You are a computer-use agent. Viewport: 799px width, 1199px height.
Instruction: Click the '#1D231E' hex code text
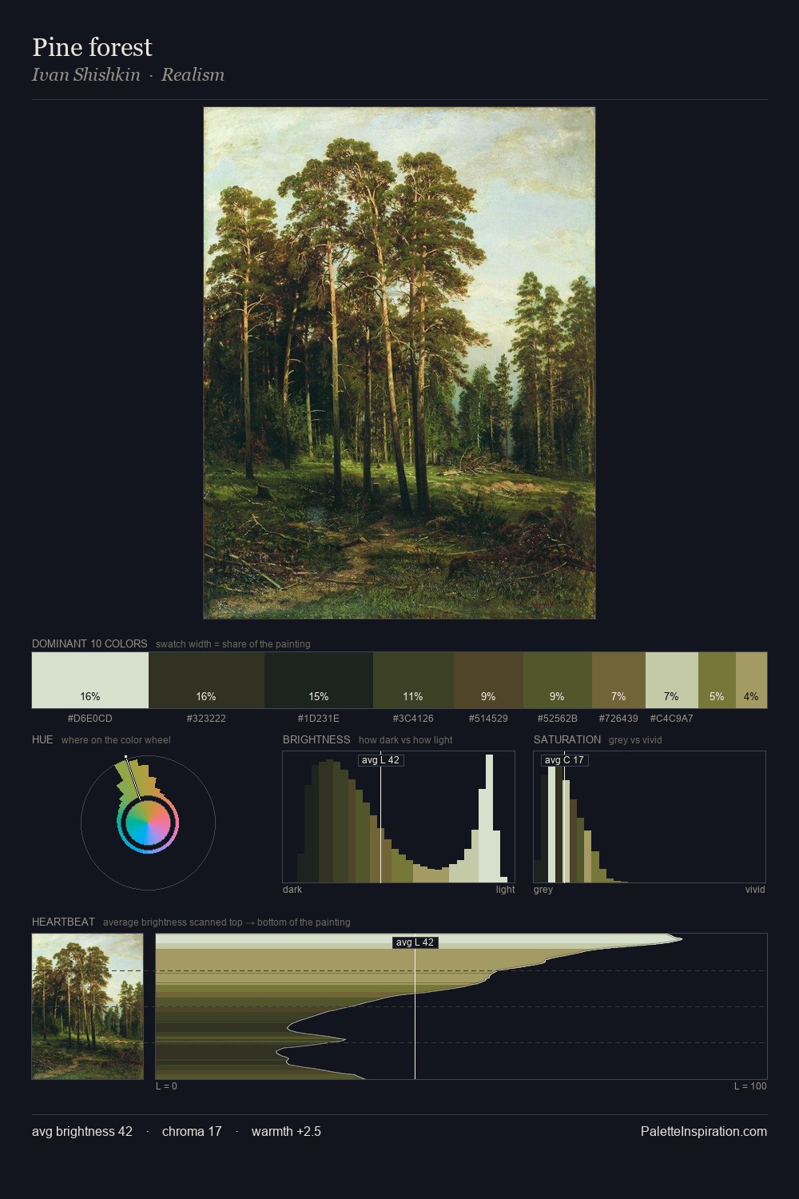coord(319,719)
